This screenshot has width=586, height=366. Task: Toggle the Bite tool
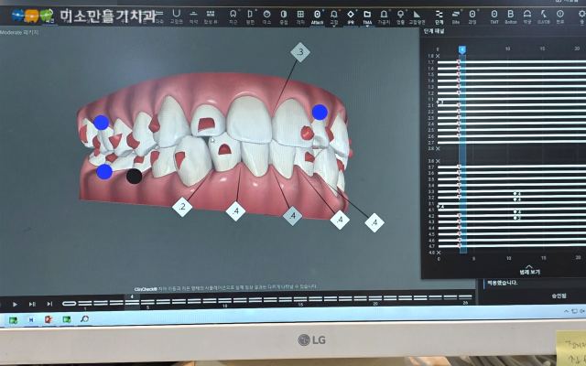coord(456,16)
